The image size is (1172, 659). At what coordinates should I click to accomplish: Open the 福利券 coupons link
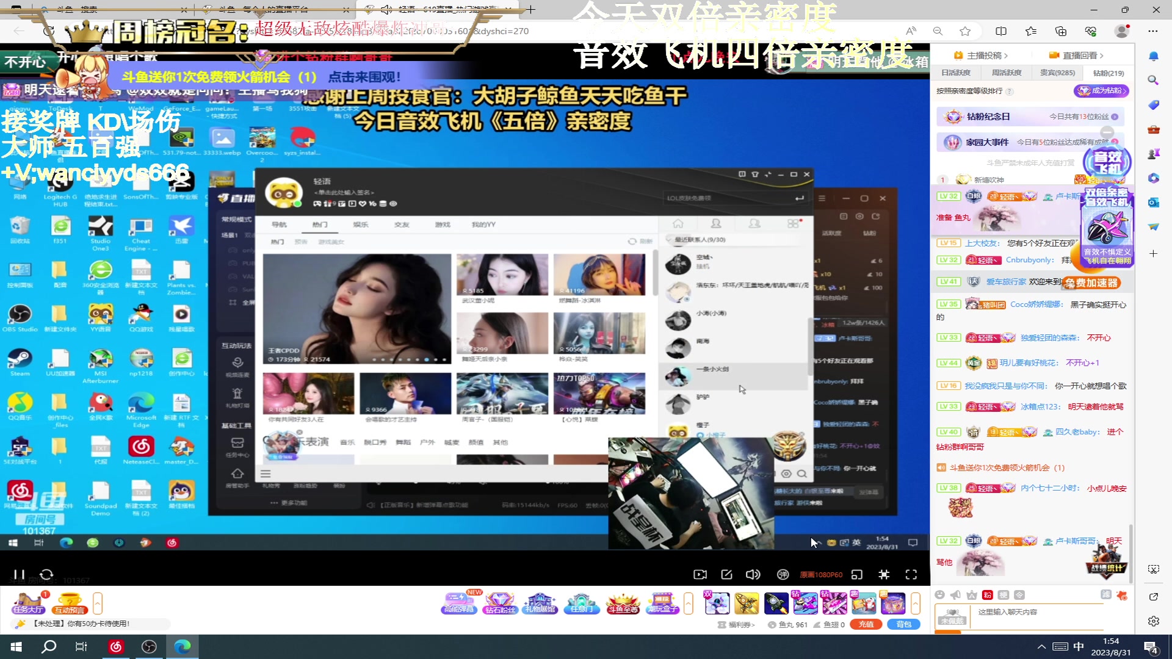pos(736,624)
